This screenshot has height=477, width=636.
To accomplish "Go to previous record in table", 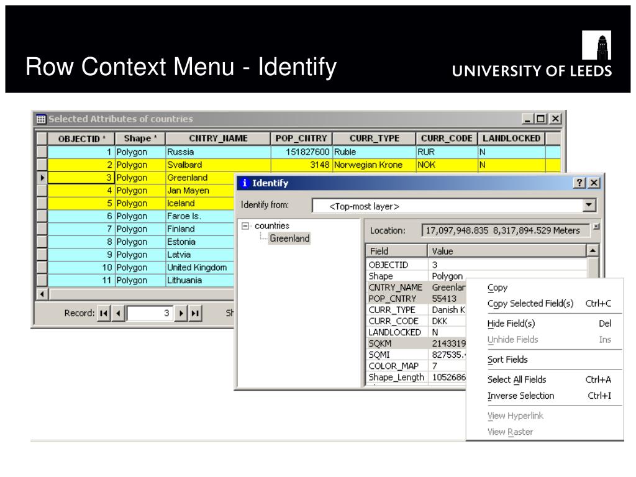I will click(x=118, y=313).
